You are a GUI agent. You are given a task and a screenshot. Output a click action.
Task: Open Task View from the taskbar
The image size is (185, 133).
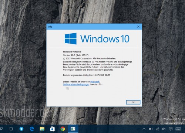[11, 129]
